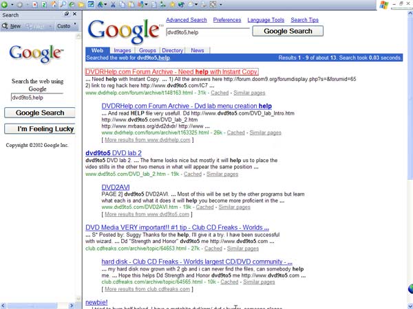Image resolution: width=413 pixels, height=309 pixels.
Task: Open Search with the magnifier toolbar icon
Action: [63, 5]
